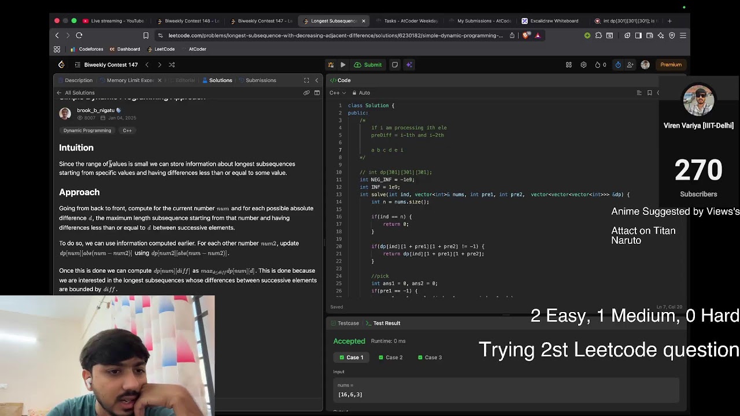Switch to My Submissions AtCoder tab
This screenshot has height=416, width=740.
point(480,21)
